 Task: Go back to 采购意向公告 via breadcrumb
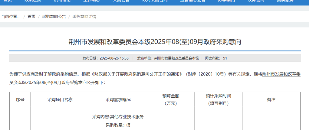coord(54,17)
